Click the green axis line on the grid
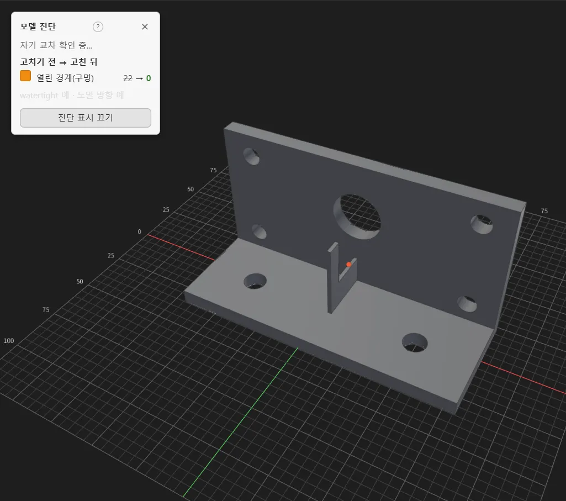The image size is (566, 501). click(241, 421)
